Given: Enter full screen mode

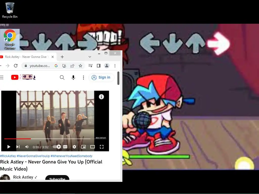Looking at the screenshot, I should click(x=102, y=147).
